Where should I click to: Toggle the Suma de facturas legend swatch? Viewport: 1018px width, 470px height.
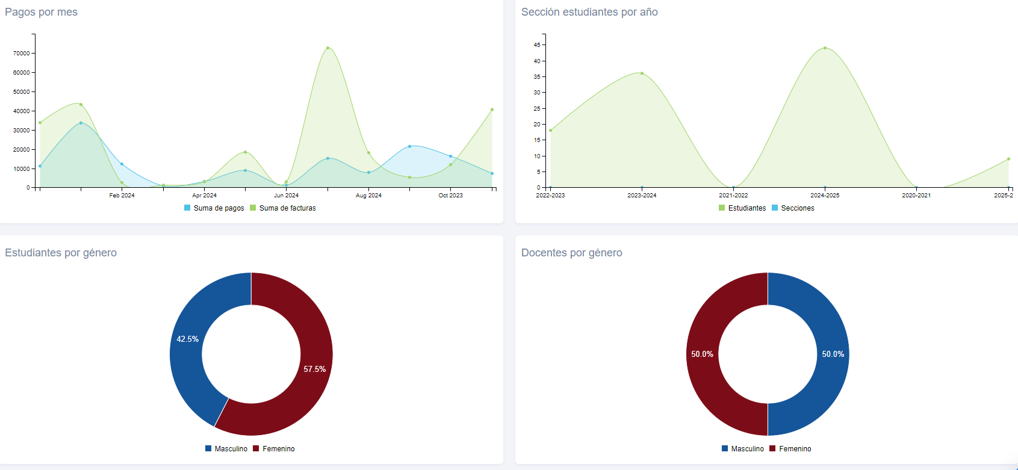pos(253,208)
